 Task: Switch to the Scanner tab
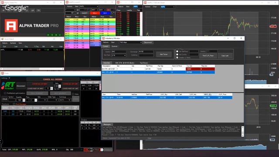click(x=114, y=46)
